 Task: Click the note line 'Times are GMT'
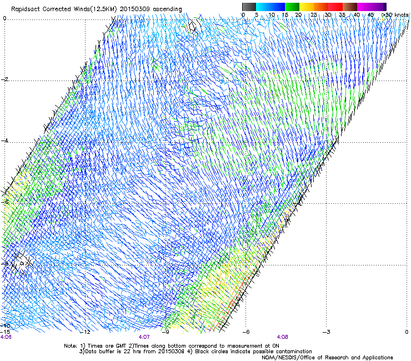(107, 346)
